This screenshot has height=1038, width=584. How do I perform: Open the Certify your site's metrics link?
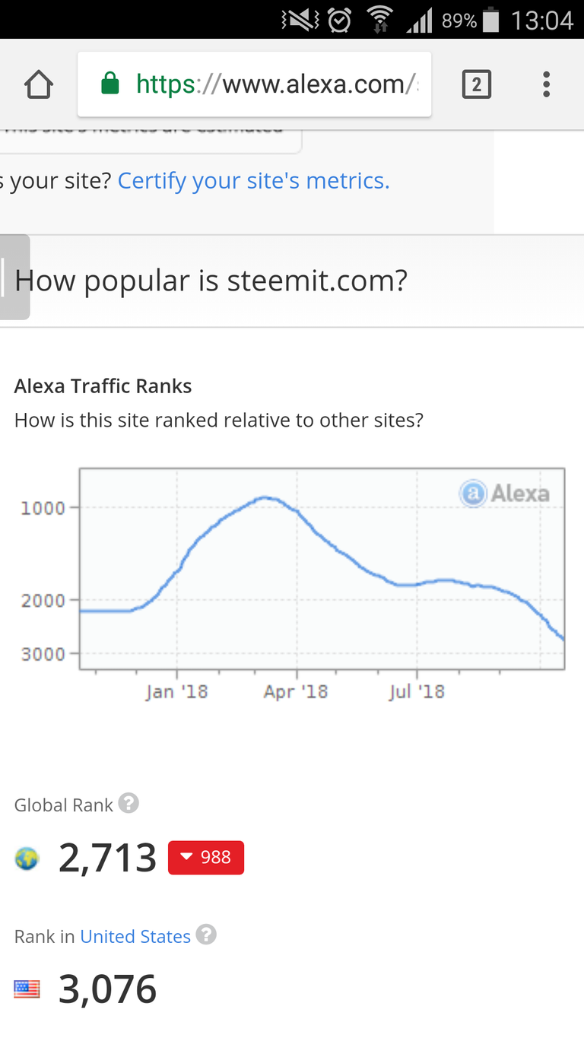point(254,181)
